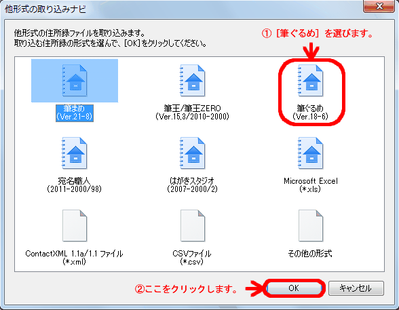Select the 筆まめ (Ver.21-8) icon
Viewport: 399px width, 310px height.
coord(75,81)
